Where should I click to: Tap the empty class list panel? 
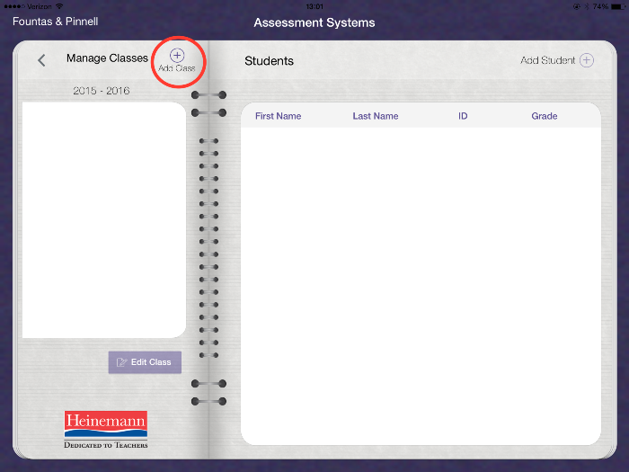104,220
